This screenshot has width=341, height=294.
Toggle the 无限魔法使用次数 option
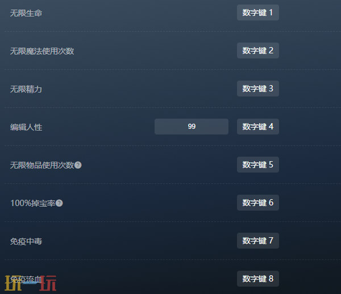[42, 51]
